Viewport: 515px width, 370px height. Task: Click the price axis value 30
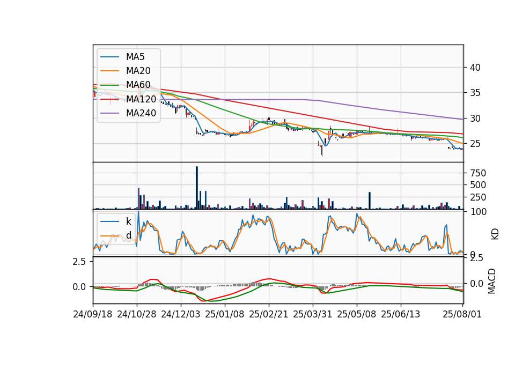click(475, 119)
